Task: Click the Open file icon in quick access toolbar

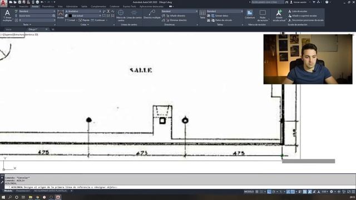Action: (x=15, y=2)
